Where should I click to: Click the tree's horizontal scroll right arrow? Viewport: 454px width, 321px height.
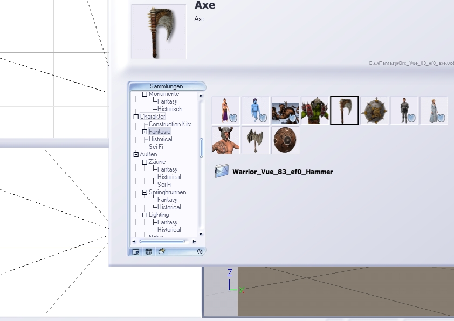(x=194, y=241)
